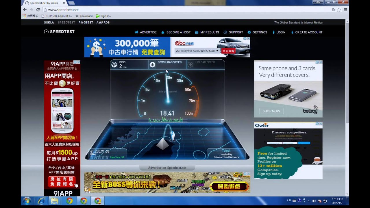Click SHOP NOW in Bellroy ad
The width and height of the screenshot is (370, 208).
pyautogui.click(x=271, y=111)
